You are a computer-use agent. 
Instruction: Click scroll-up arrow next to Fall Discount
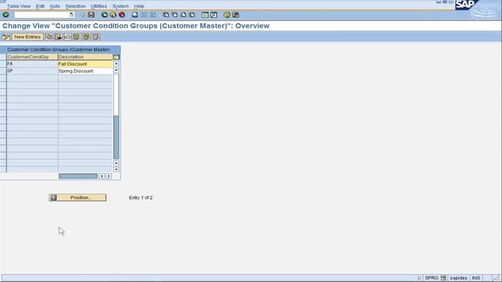coord(116,64)
